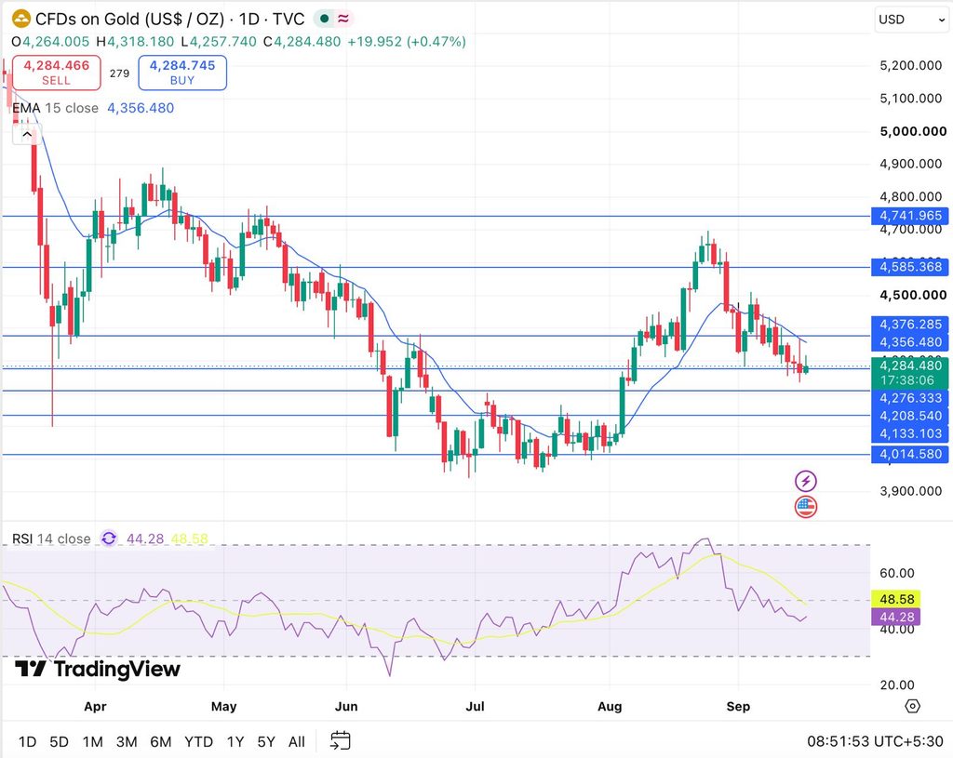Collapse the indicator legend chevron
Viewport: 953px width, 758px height.
click(x=27, y=134)
